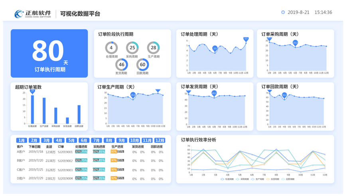Click the time 15:14:36 in header

[323, 12]
